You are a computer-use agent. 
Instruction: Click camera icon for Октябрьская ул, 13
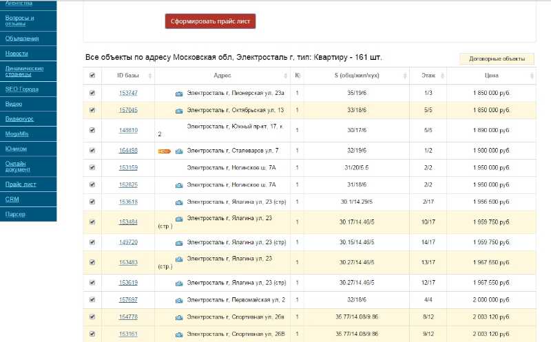pos(179,111)
